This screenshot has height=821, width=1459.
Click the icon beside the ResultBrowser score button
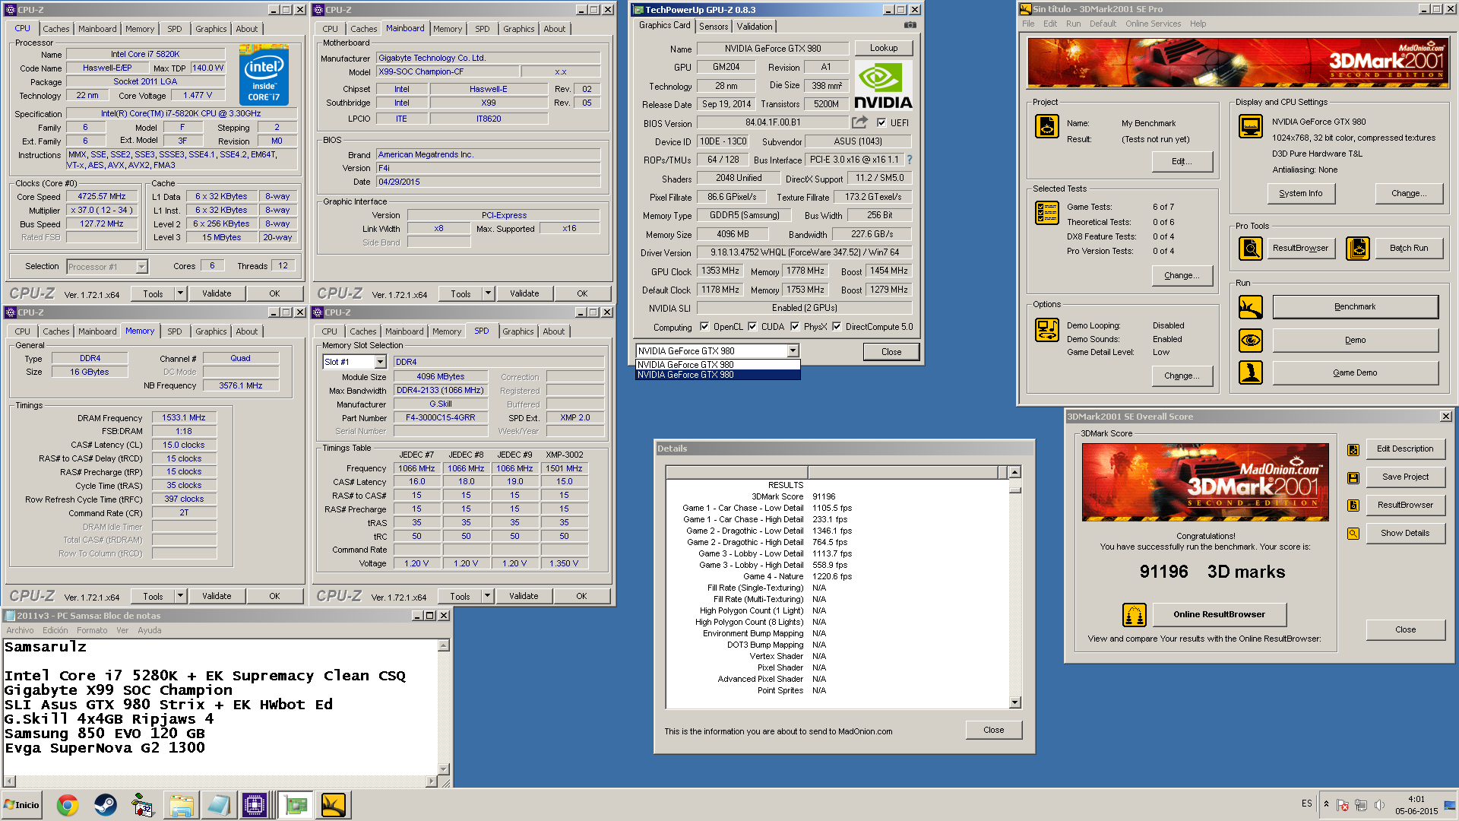pos(1353,506)
